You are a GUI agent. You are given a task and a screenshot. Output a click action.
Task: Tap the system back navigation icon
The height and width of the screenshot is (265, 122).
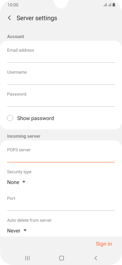pos(96,258)
